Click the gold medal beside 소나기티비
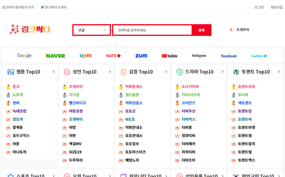The width and height of the screenshot is (285, 177). coord(177,87)
